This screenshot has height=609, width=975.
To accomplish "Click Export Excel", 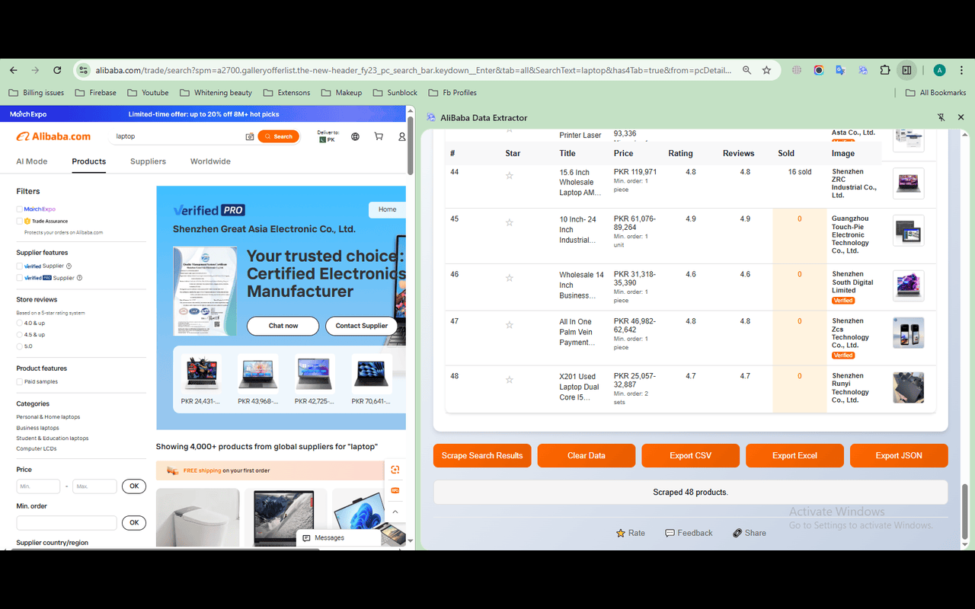I will point(794,455).
